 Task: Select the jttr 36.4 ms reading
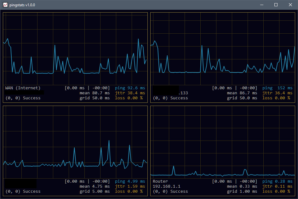click(x=278, y=93)
